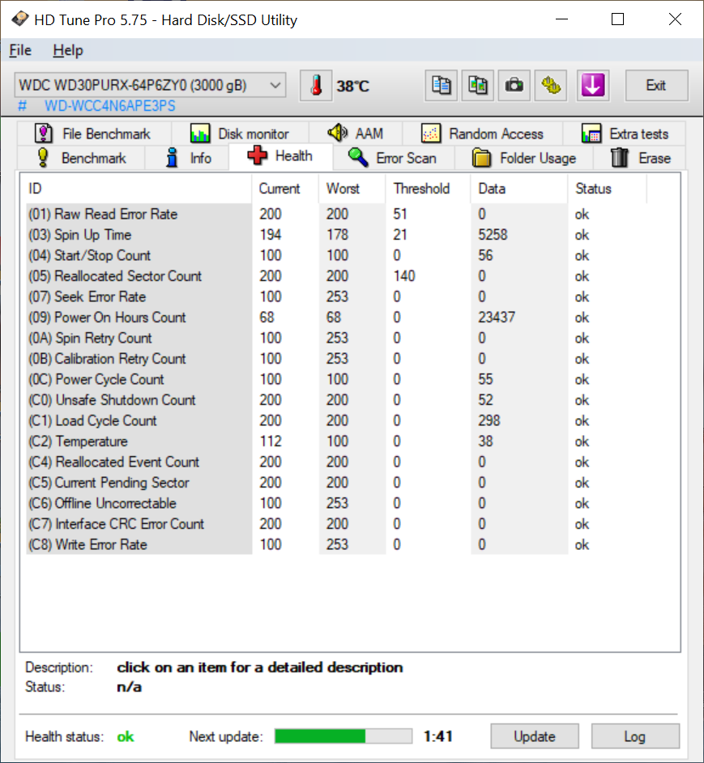The width and height of the screenshot is (704, 763).
Task: Open the Erase tab
Action: pos(640,158)
